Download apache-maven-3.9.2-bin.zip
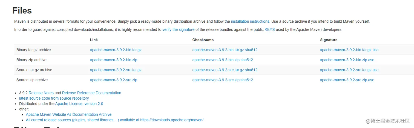 113,60
